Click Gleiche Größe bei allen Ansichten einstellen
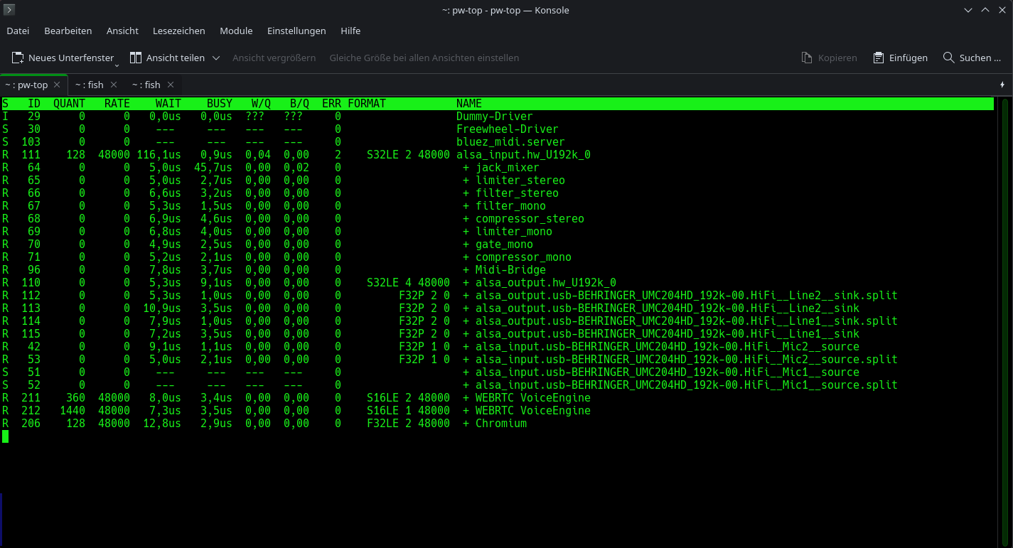This screenshot has height=548, width=1013. [x=424, y=58]
